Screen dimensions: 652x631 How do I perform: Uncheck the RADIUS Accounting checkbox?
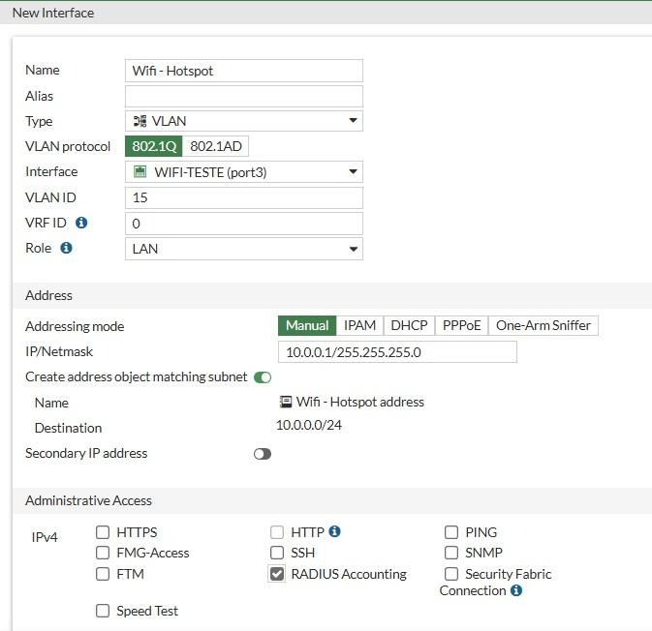click(277, 574)
